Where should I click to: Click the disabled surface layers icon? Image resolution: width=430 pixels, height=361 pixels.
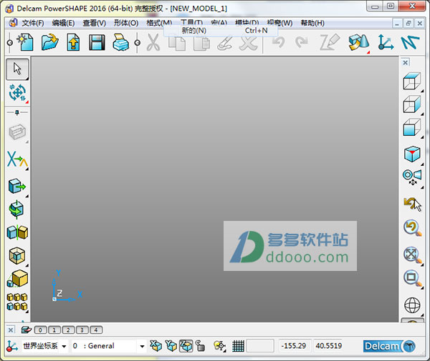(x=17, y=132)
